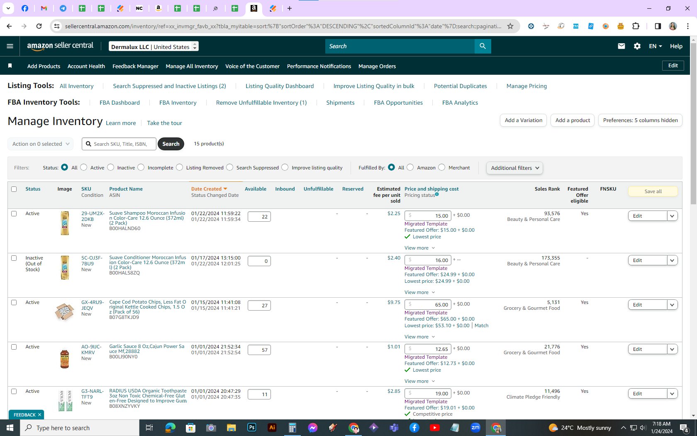This screenshot has width=697, height=436.
Task: Tick the checkbox for Cape Cod Chips row
Action: (x=14, y=302)
